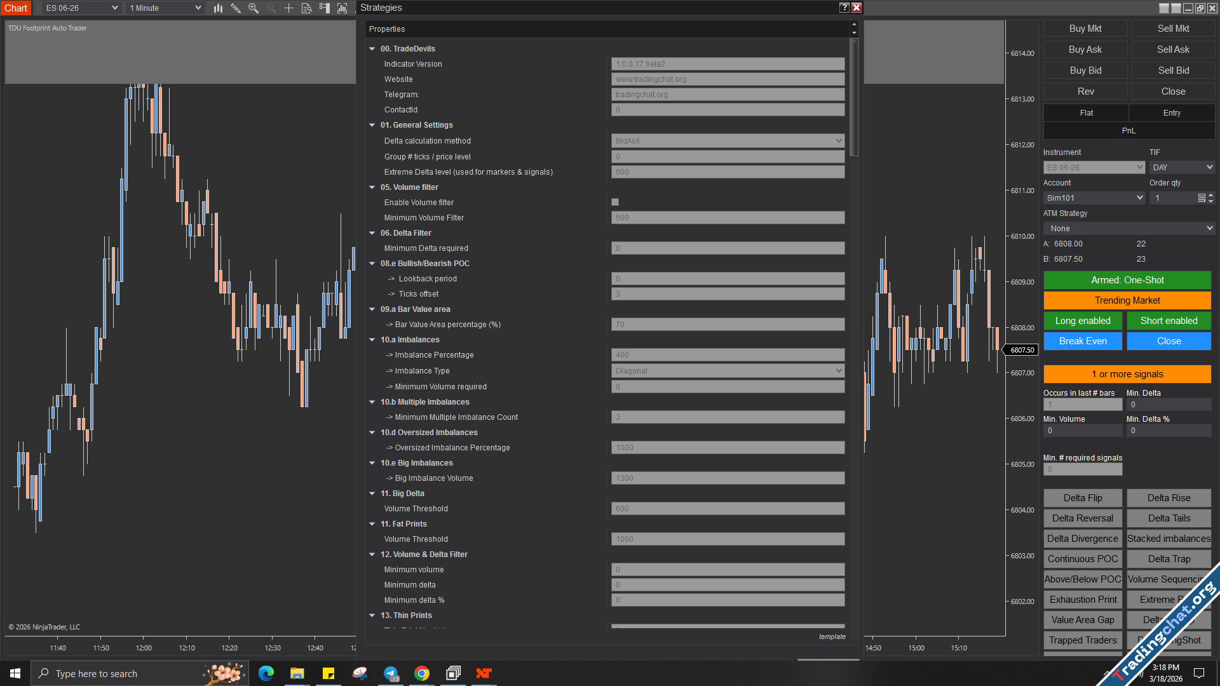Image resolution: width=1220 pixels, height=686 pixels.
Task: Open the indicators bar chart icon
Action: [x=342, y=8]
